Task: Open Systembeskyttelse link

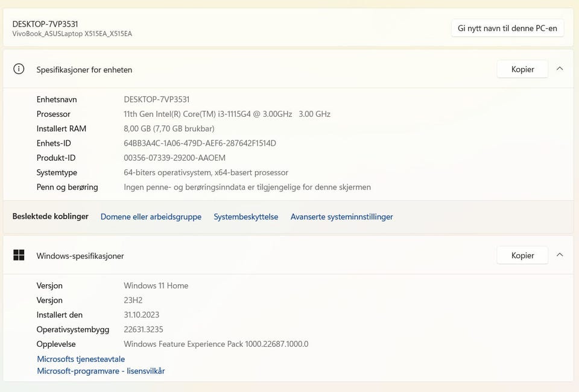Action: [246, 217]
